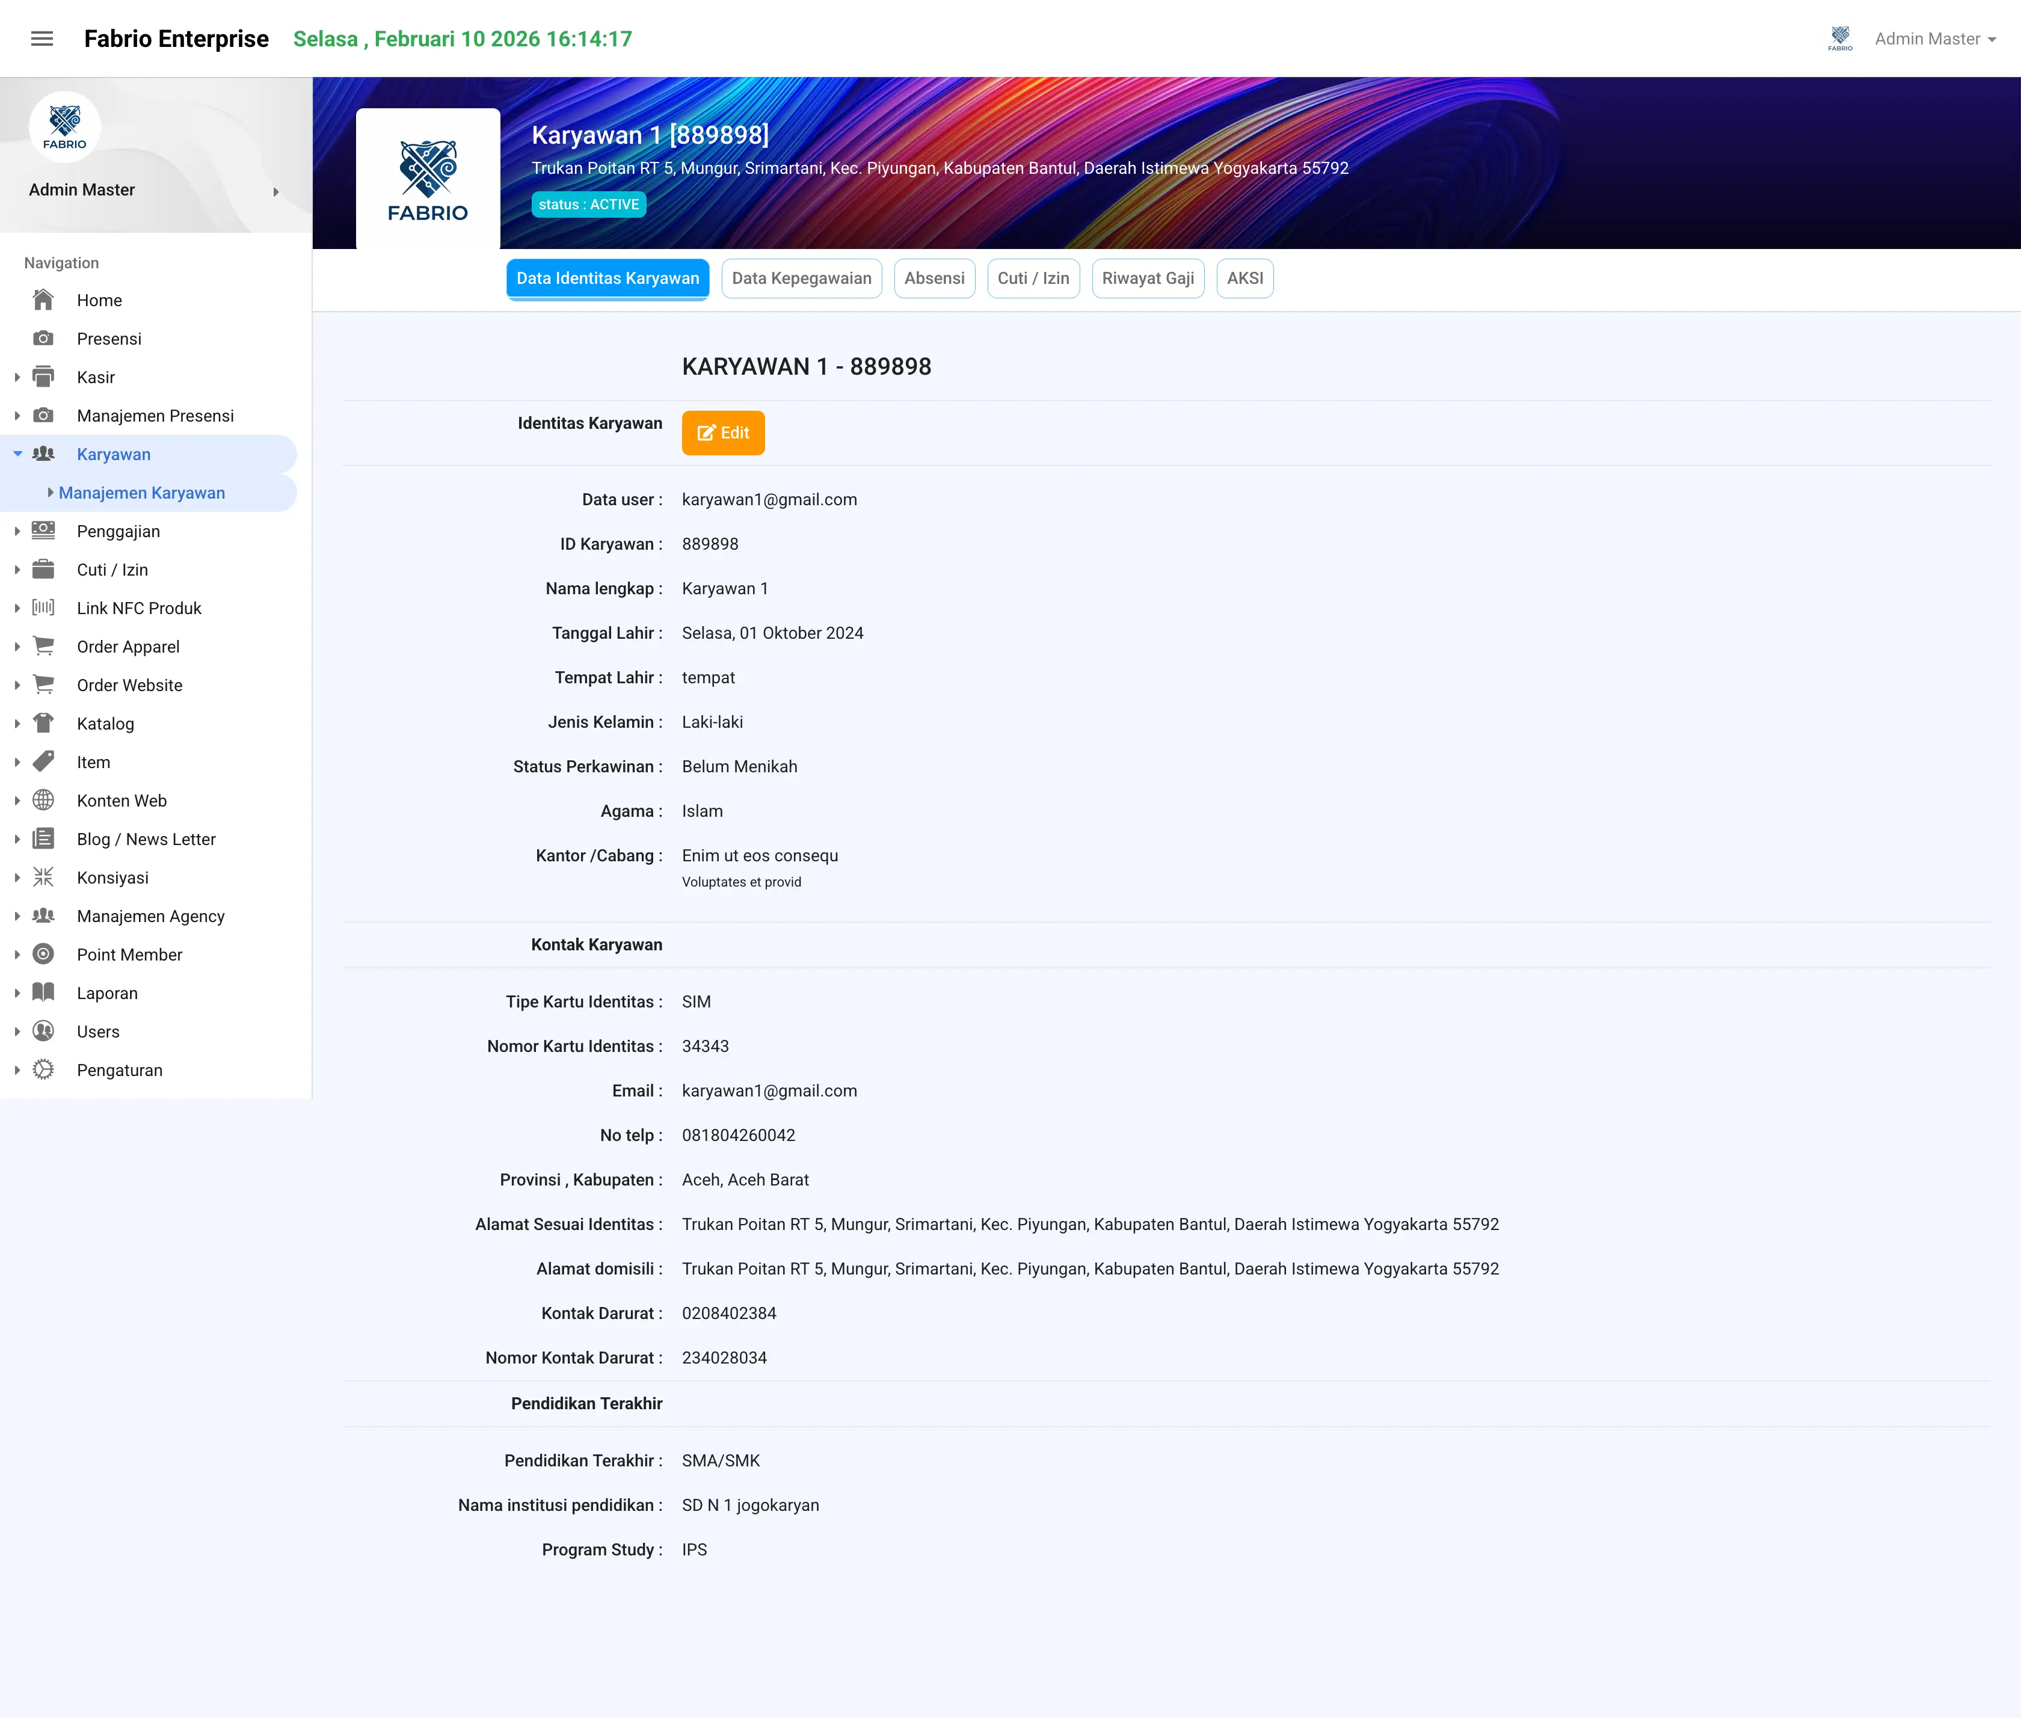Click the Konten Web globe icon
Viewport: 2021px width, 1719px height.
pos(43,800)
